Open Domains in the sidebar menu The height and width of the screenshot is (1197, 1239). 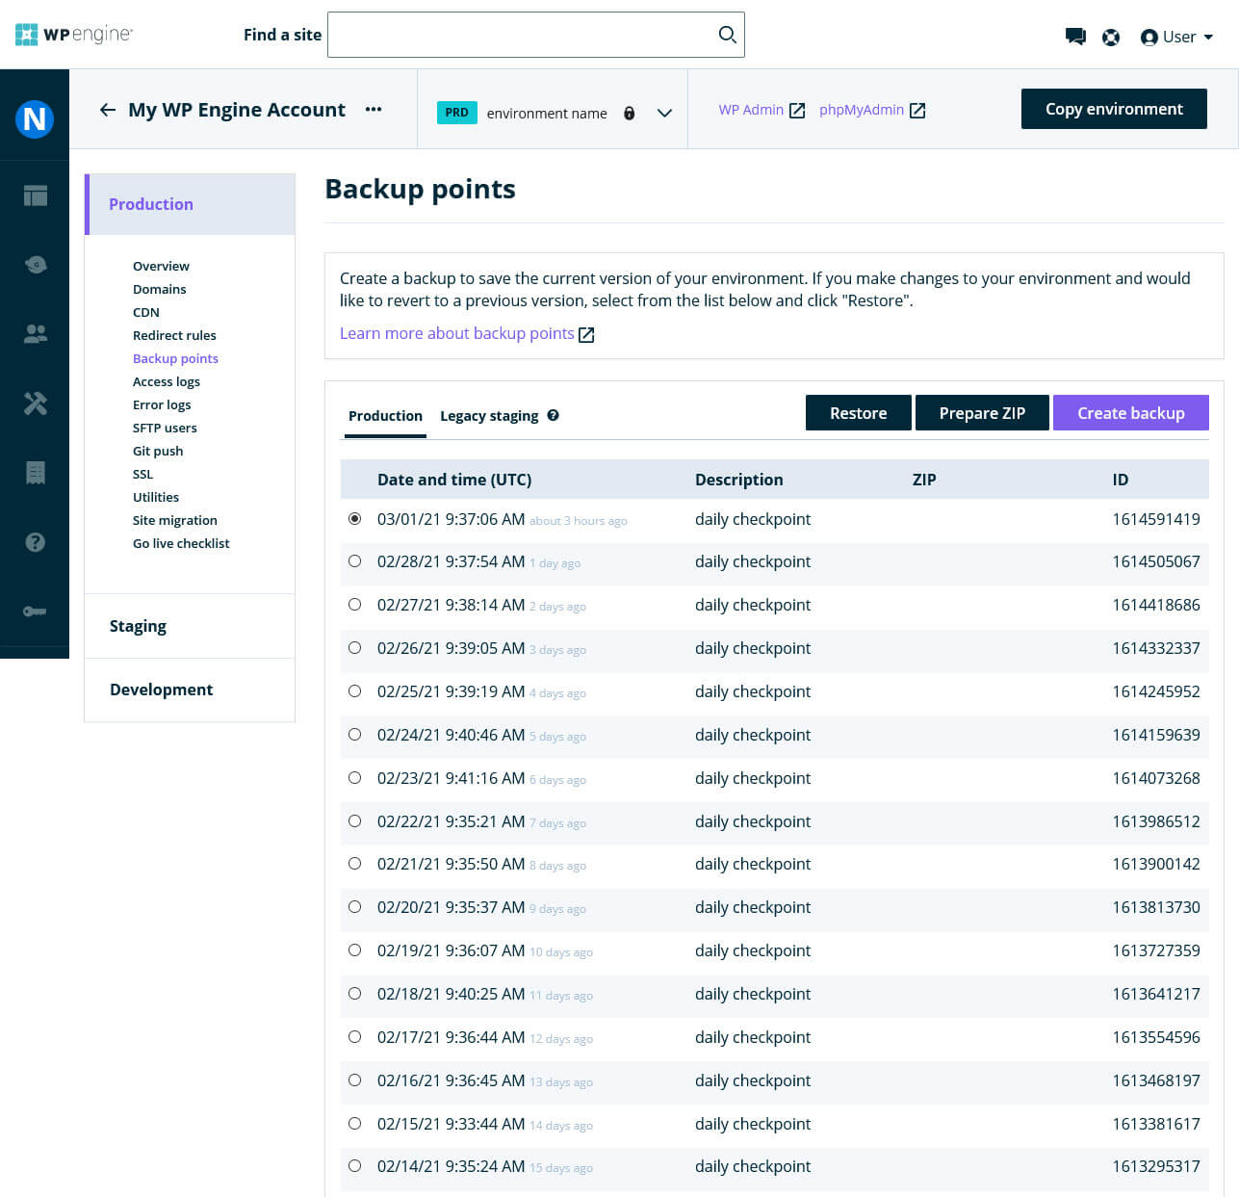pyautogui.click(x=160, y=289)
